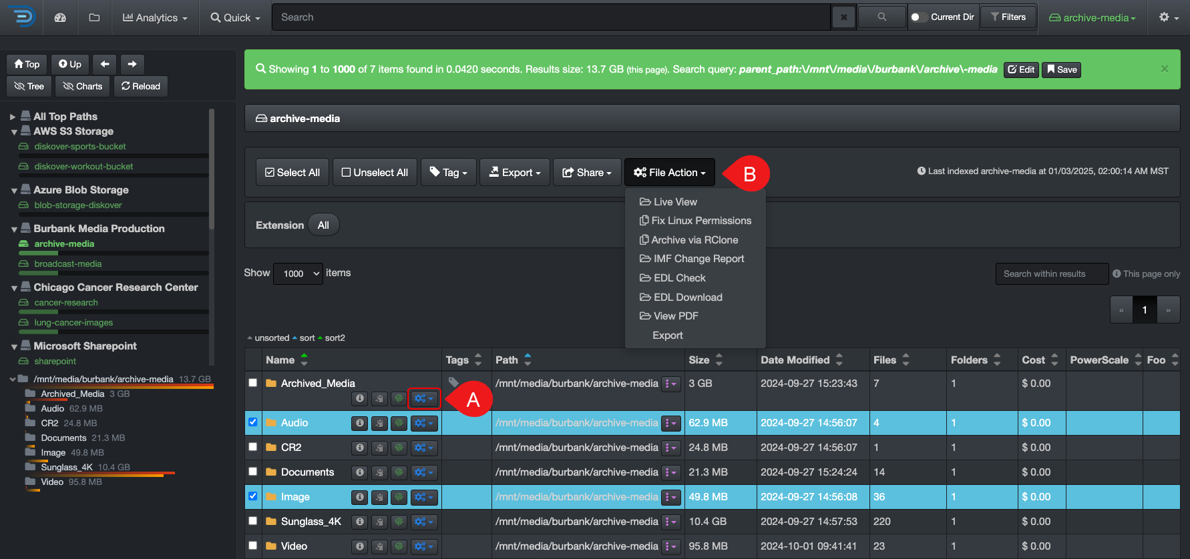
Task: Open the Analytics dropdown menu
Action: pos(155,17)
